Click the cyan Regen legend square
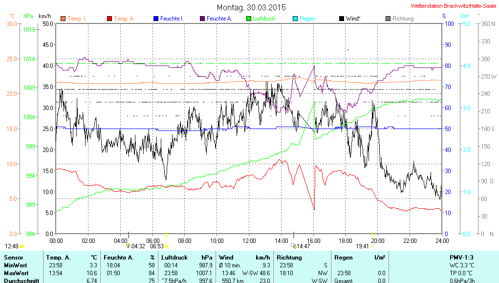The image size is (499, 283). (x=295, y=19)
